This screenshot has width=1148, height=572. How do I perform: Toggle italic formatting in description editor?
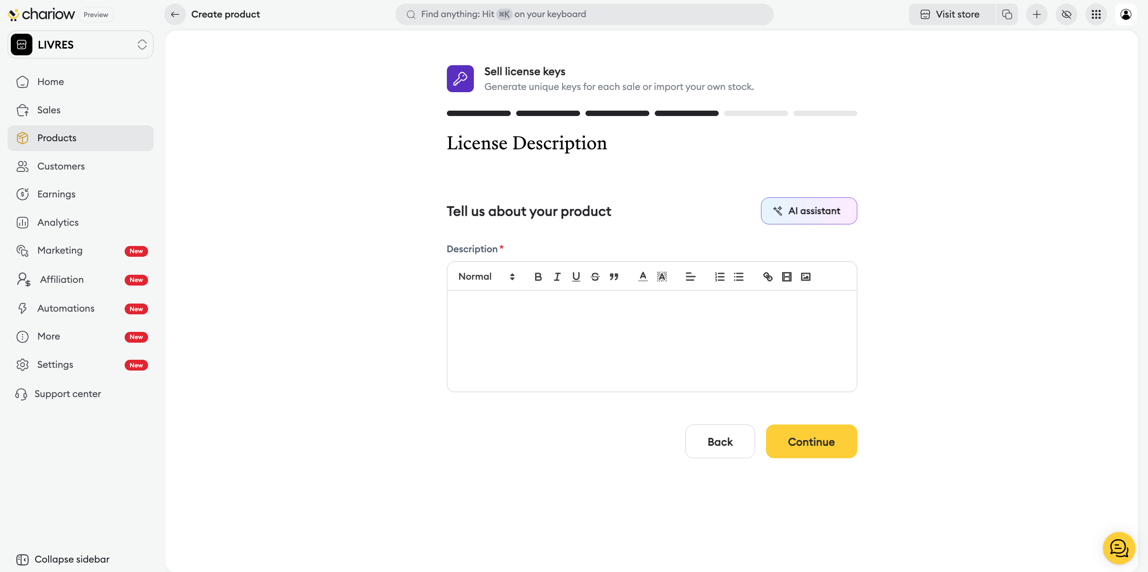tap(557, 277)
